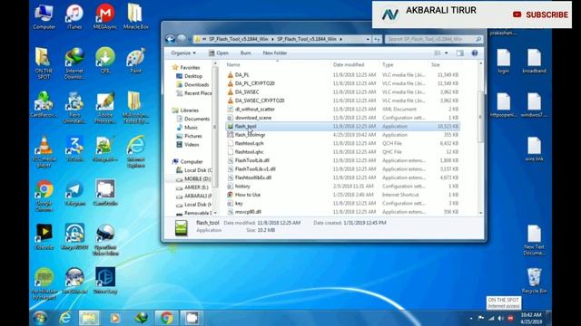Select Desktop under Favorites
Image resolution: width=581 pixels, height=326 pixels.
pos(190,76)
